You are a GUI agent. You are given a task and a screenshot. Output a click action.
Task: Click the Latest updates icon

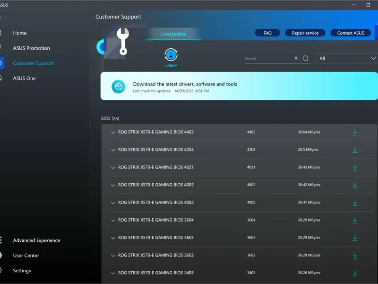pos(171,55)
